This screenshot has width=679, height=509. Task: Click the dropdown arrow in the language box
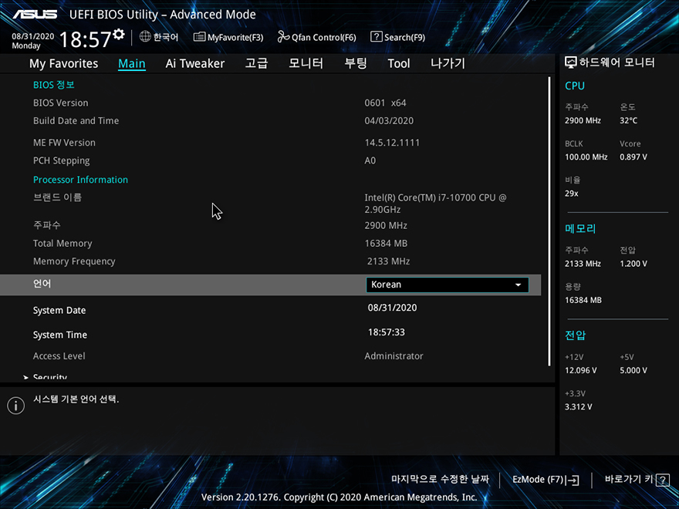(518, 285)
